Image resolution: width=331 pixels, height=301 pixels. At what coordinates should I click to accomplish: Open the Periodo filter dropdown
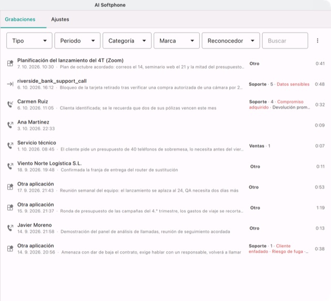pyautogui.click(x=77, y=40)
